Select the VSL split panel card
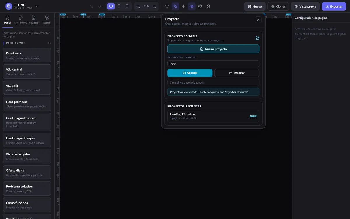350x219 pixels. [27, 88]
